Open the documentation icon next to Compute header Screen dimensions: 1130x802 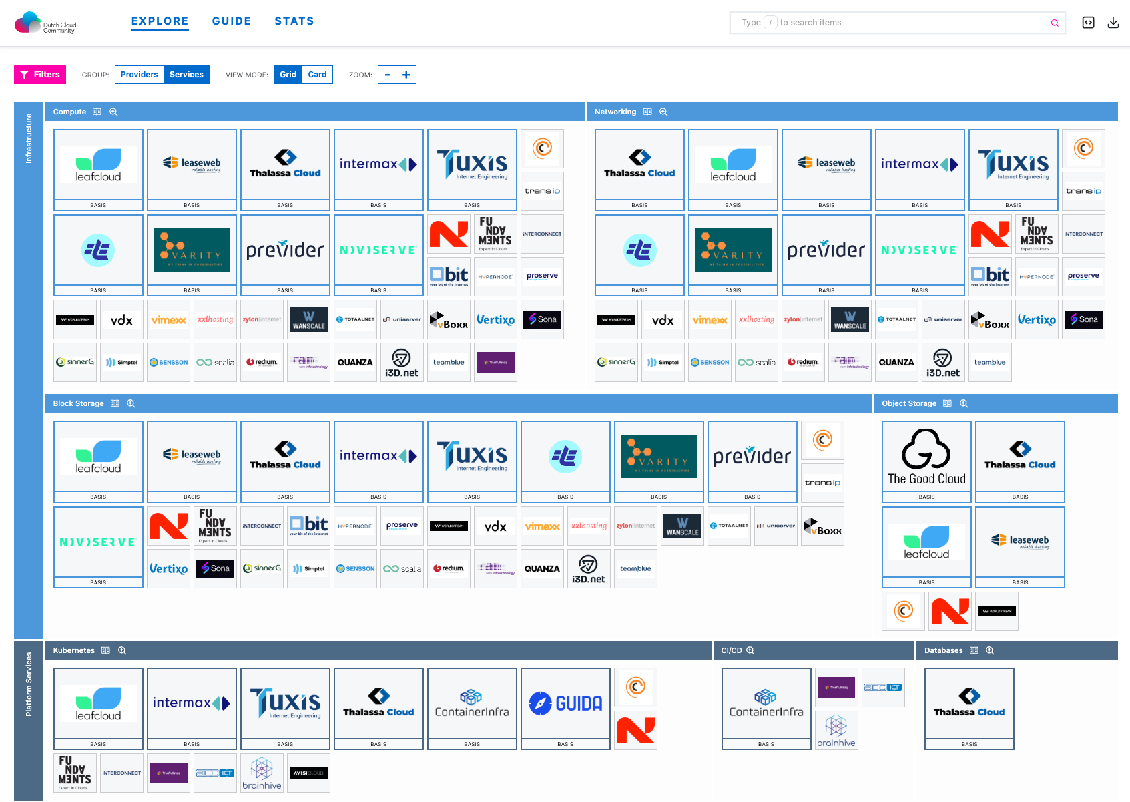97,112
